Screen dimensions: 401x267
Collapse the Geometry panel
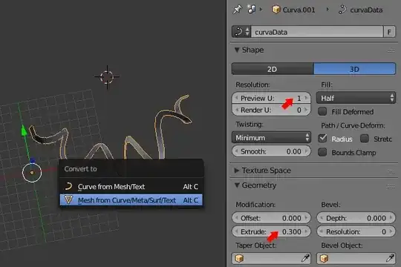237,185
